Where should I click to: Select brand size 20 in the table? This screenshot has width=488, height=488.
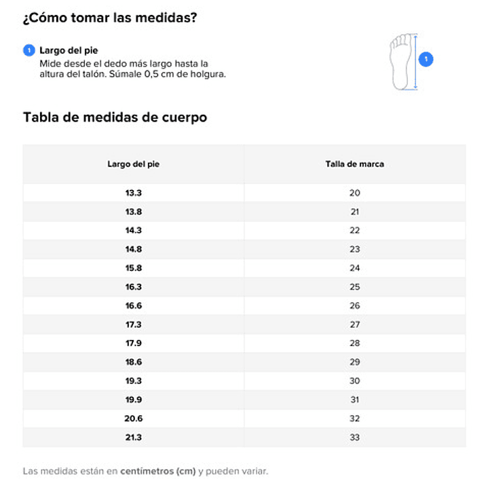(x=354, y=193)
